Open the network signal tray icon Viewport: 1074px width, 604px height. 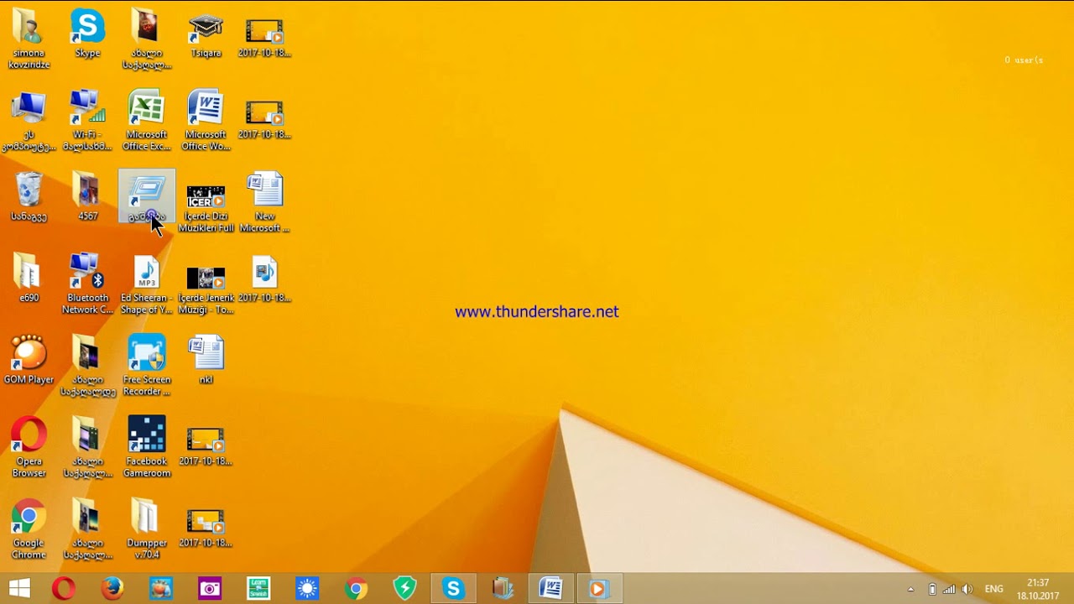pos(949,589)
